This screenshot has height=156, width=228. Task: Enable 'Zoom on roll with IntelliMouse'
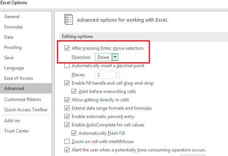[67, 142]
